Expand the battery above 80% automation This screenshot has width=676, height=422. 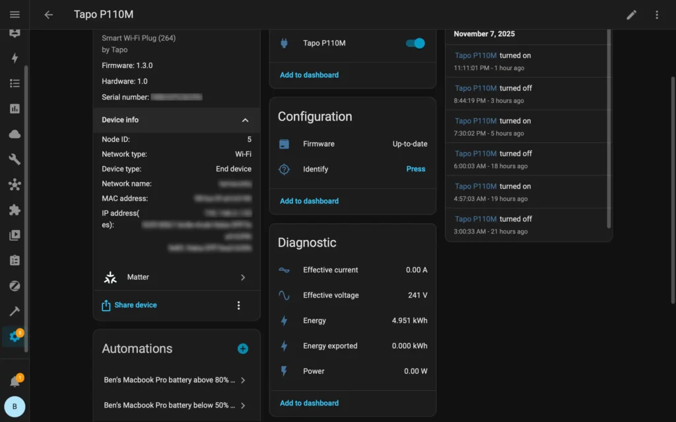(x=243, y=380)
